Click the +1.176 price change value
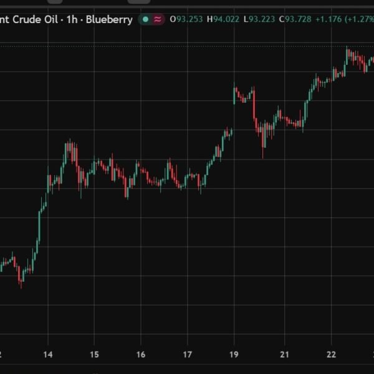This screenshot has width=374, height=374. 328,19
